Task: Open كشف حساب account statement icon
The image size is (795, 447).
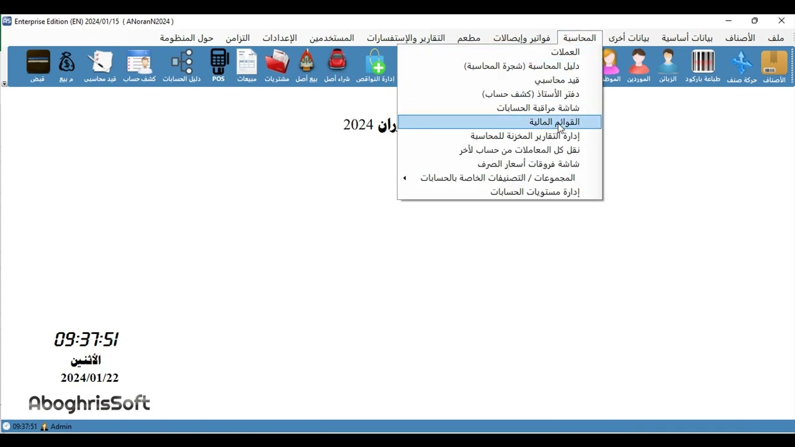Action: tap(139, 66)
